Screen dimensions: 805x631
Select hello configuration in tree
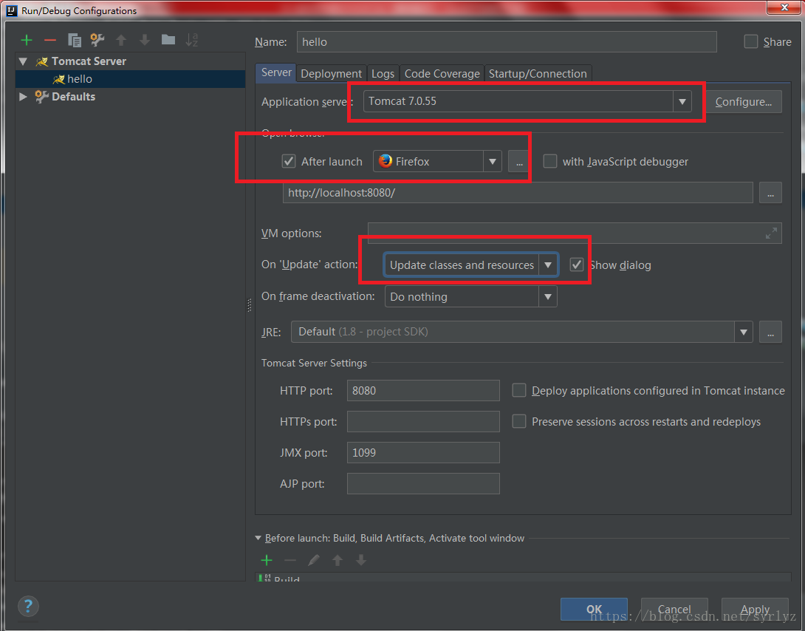point(131,79)
